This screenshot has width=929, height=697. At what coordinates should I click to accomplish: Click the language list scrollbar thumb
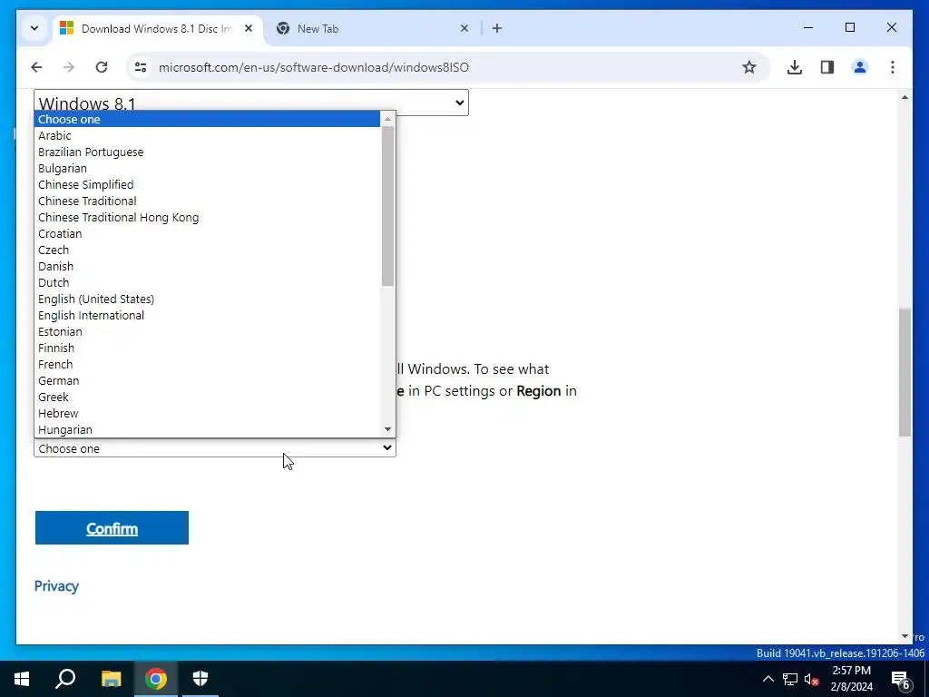point(387,206)
